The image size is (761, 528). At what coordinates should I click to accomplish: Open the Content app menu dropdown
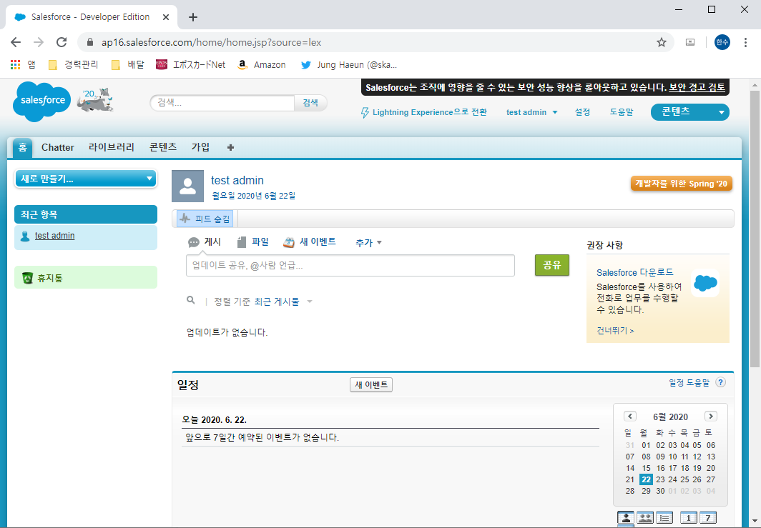click(690, 112)
